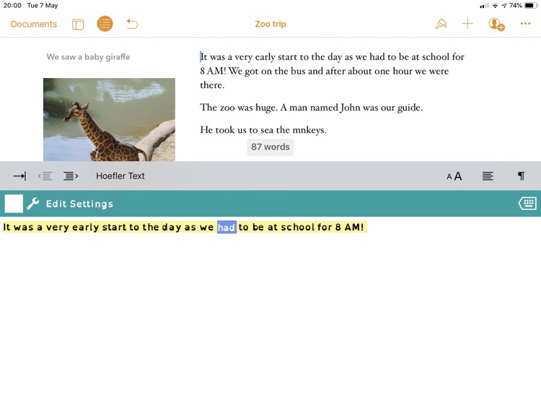The width and height of the screenshot is (541, 406).
Task: Check the battery indicator in status bar
Action: point(531,6)
